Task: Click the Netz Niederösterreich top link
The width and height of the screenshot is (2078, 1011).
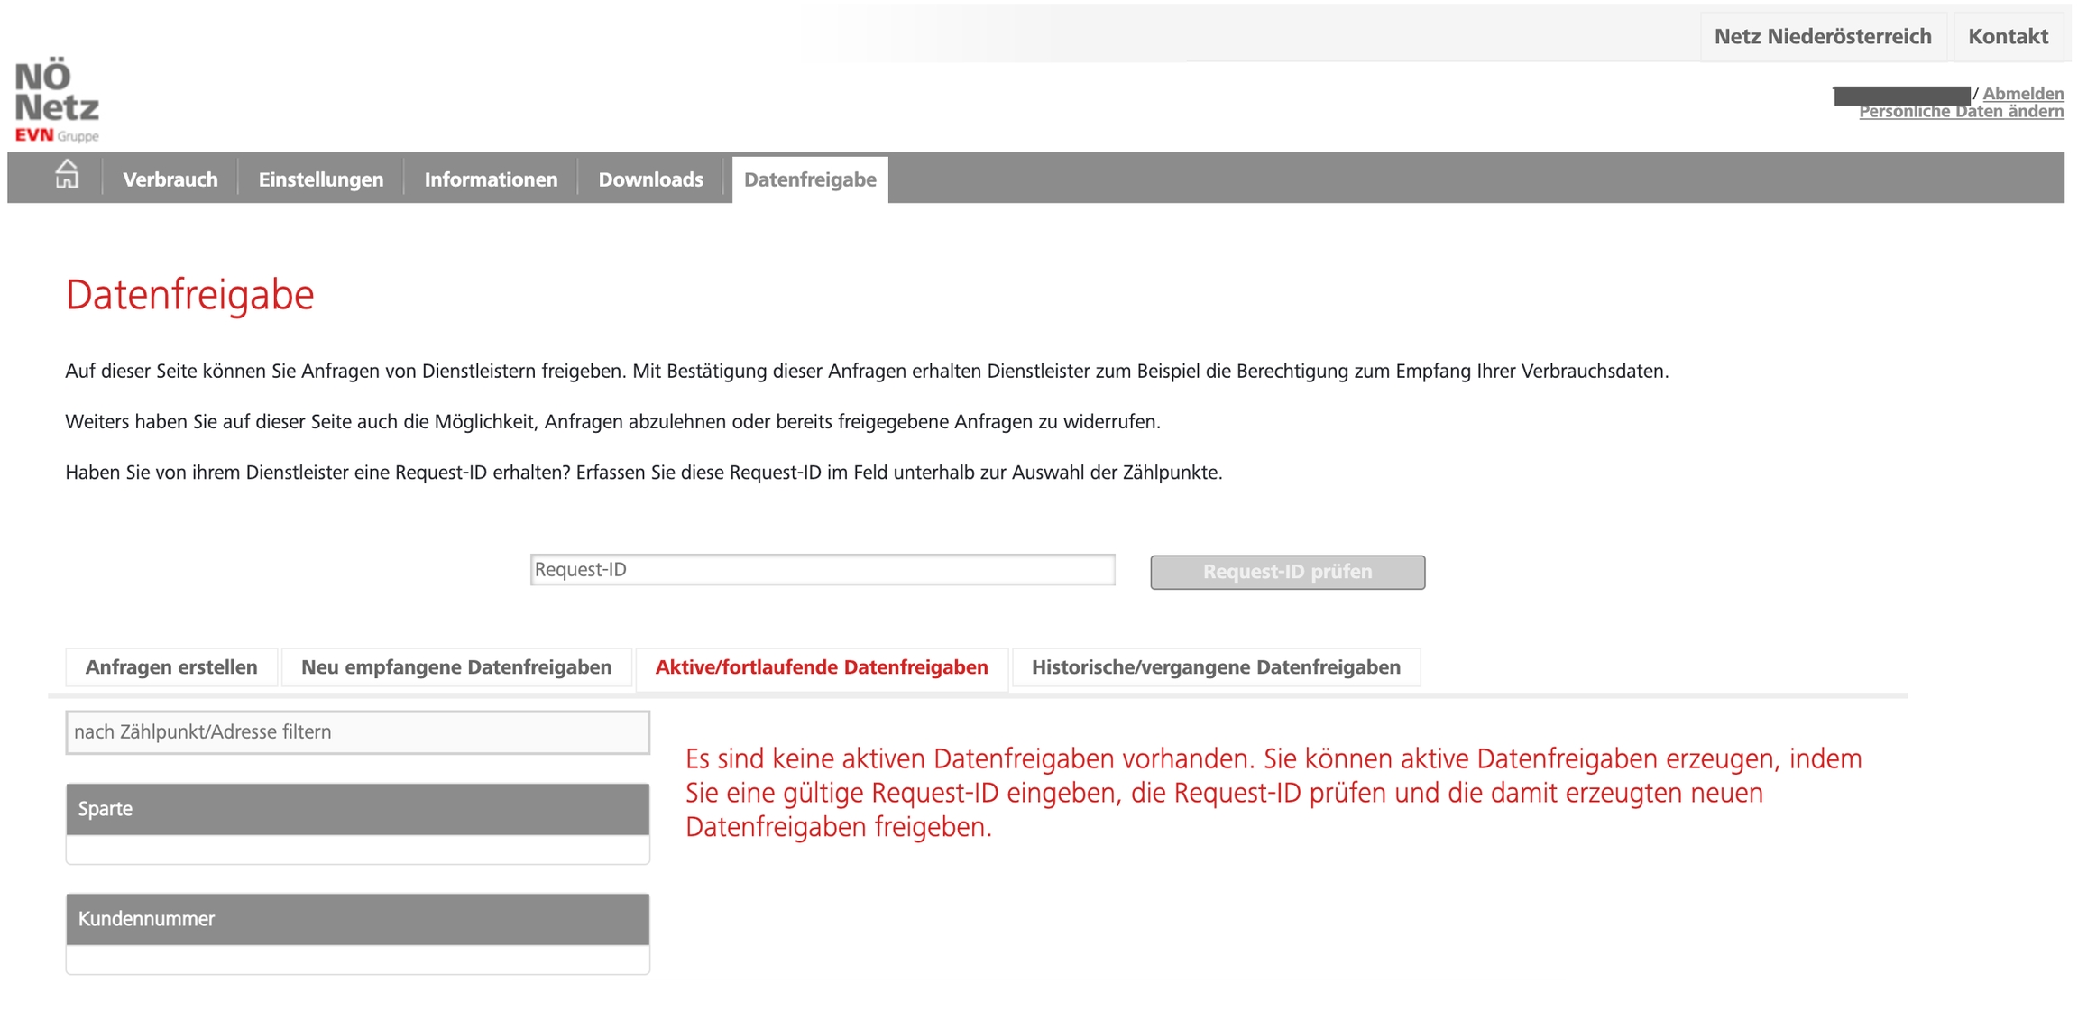Action: 1822,36
